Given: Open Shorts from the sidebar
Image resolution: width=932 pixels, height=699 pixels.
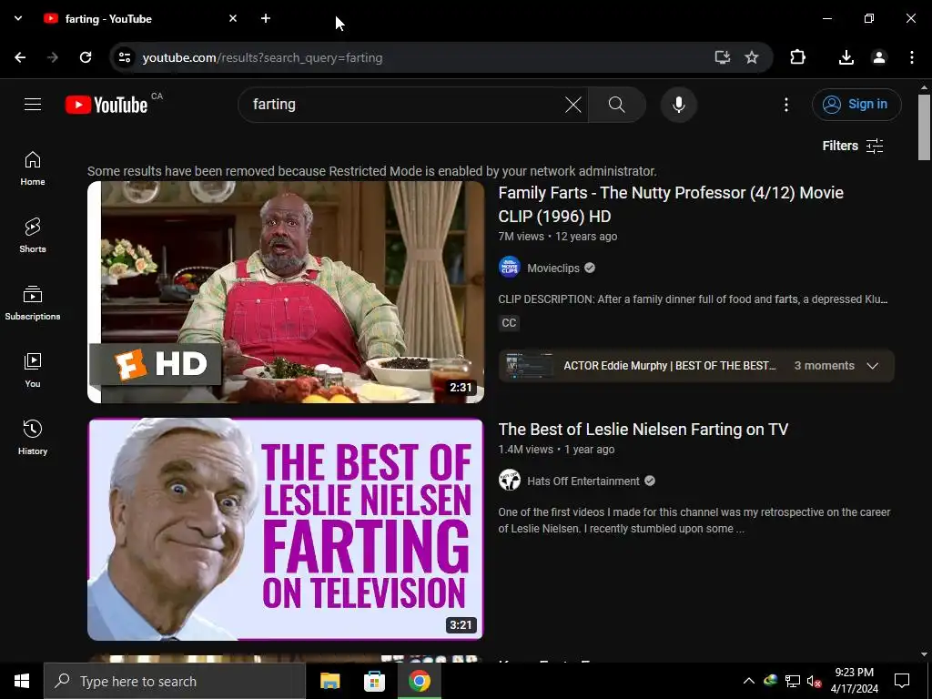Looking at the screenshot, I should point(33,236).
